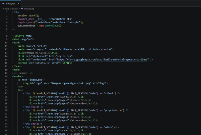Click the <!DOCTYPE html> declaration

click(22, 36)
